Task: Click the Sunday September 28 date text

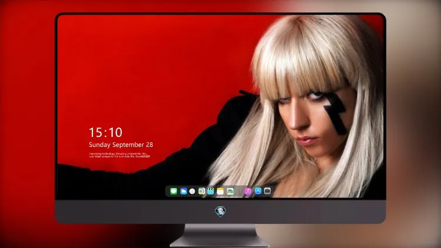Action: tap(121, 145)
